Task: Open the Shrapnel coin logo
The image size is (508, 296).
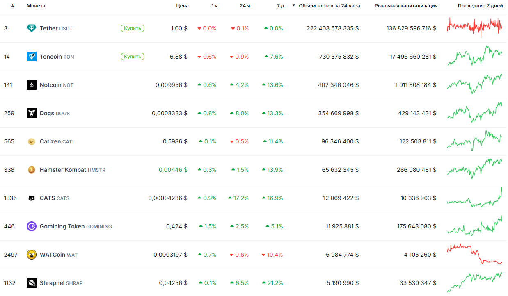Action: (x=32, y=283)
